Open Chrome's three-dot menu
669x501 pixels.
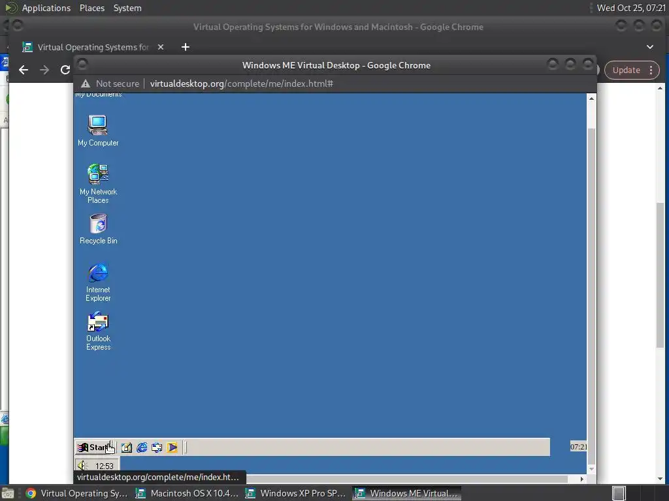pos(651,70)
